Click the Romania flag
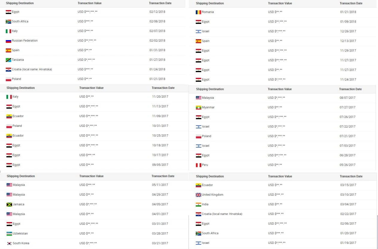Image resolution: width=378 pixels, height=249 pixels. point(198,12)
